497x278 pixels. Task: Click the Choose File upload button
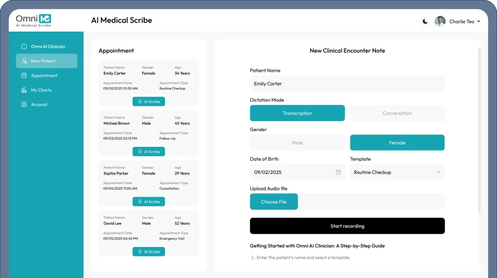[274, 202]
